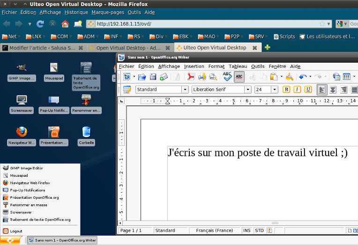This screenshot has width=358, height=245.
Task: Open Présentation OpenOffice desktop icon
Action: [54, 136]
